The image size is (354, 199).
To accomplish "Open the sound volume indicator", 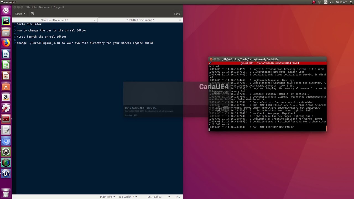I will click(x=332, y=2).
